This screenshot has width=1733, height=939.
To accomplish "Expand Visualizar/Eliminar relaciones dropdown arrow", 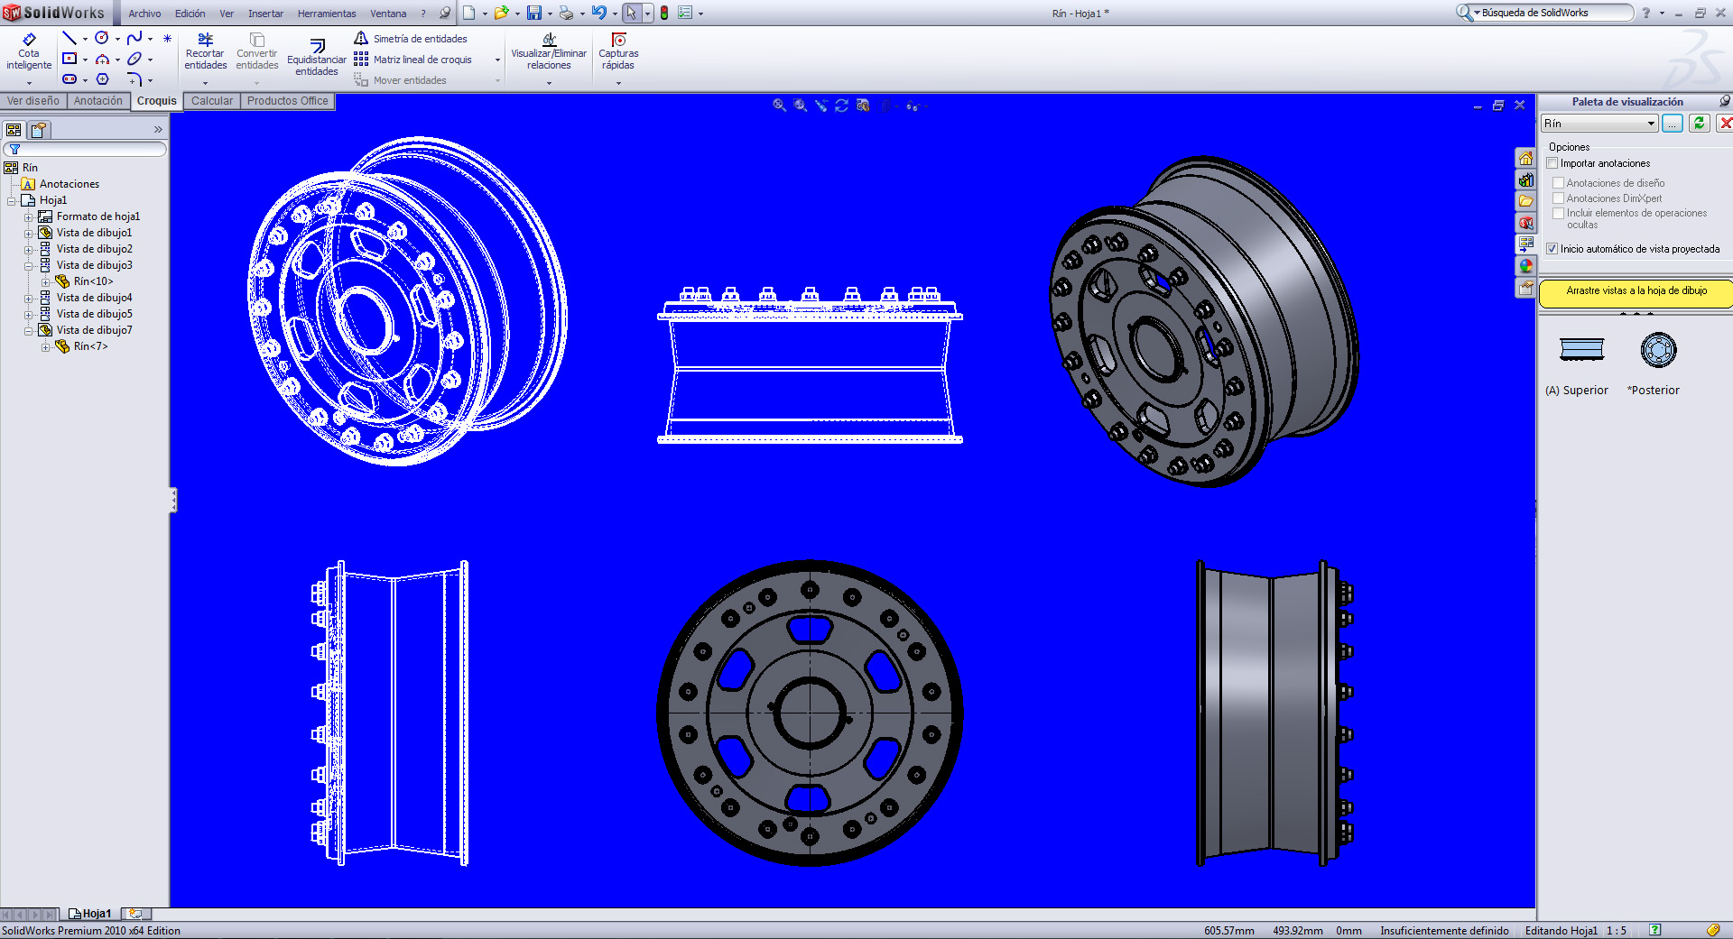I will click(x=549, y=83).
